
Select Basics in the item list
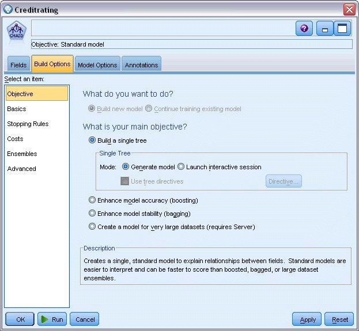point(37,109)
